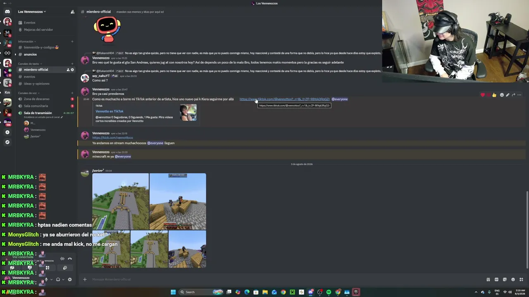Open the emoji picker in the message bar
This screenshot has height=297, width=529.
click(x=513, y=280)
